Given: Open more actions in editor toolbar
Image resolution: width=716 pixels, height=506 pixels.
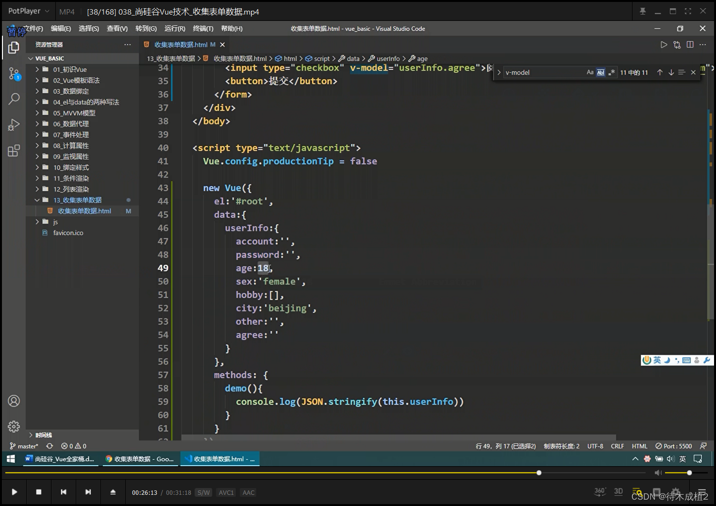Looking at the screenshot, I should click(x=703, y=45).
